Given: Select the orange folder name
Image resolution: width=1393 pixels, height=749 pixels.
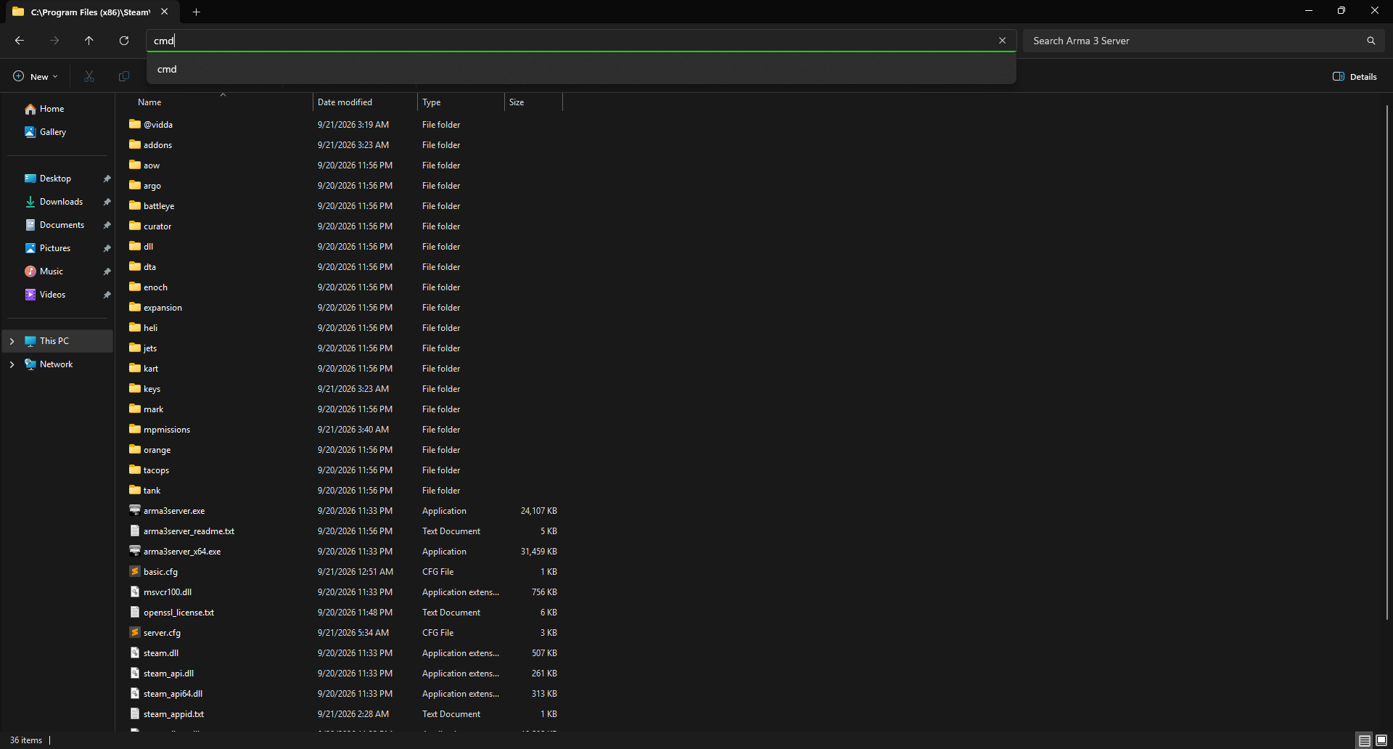Looking at the screenshot, I should (x=157, y=450).
